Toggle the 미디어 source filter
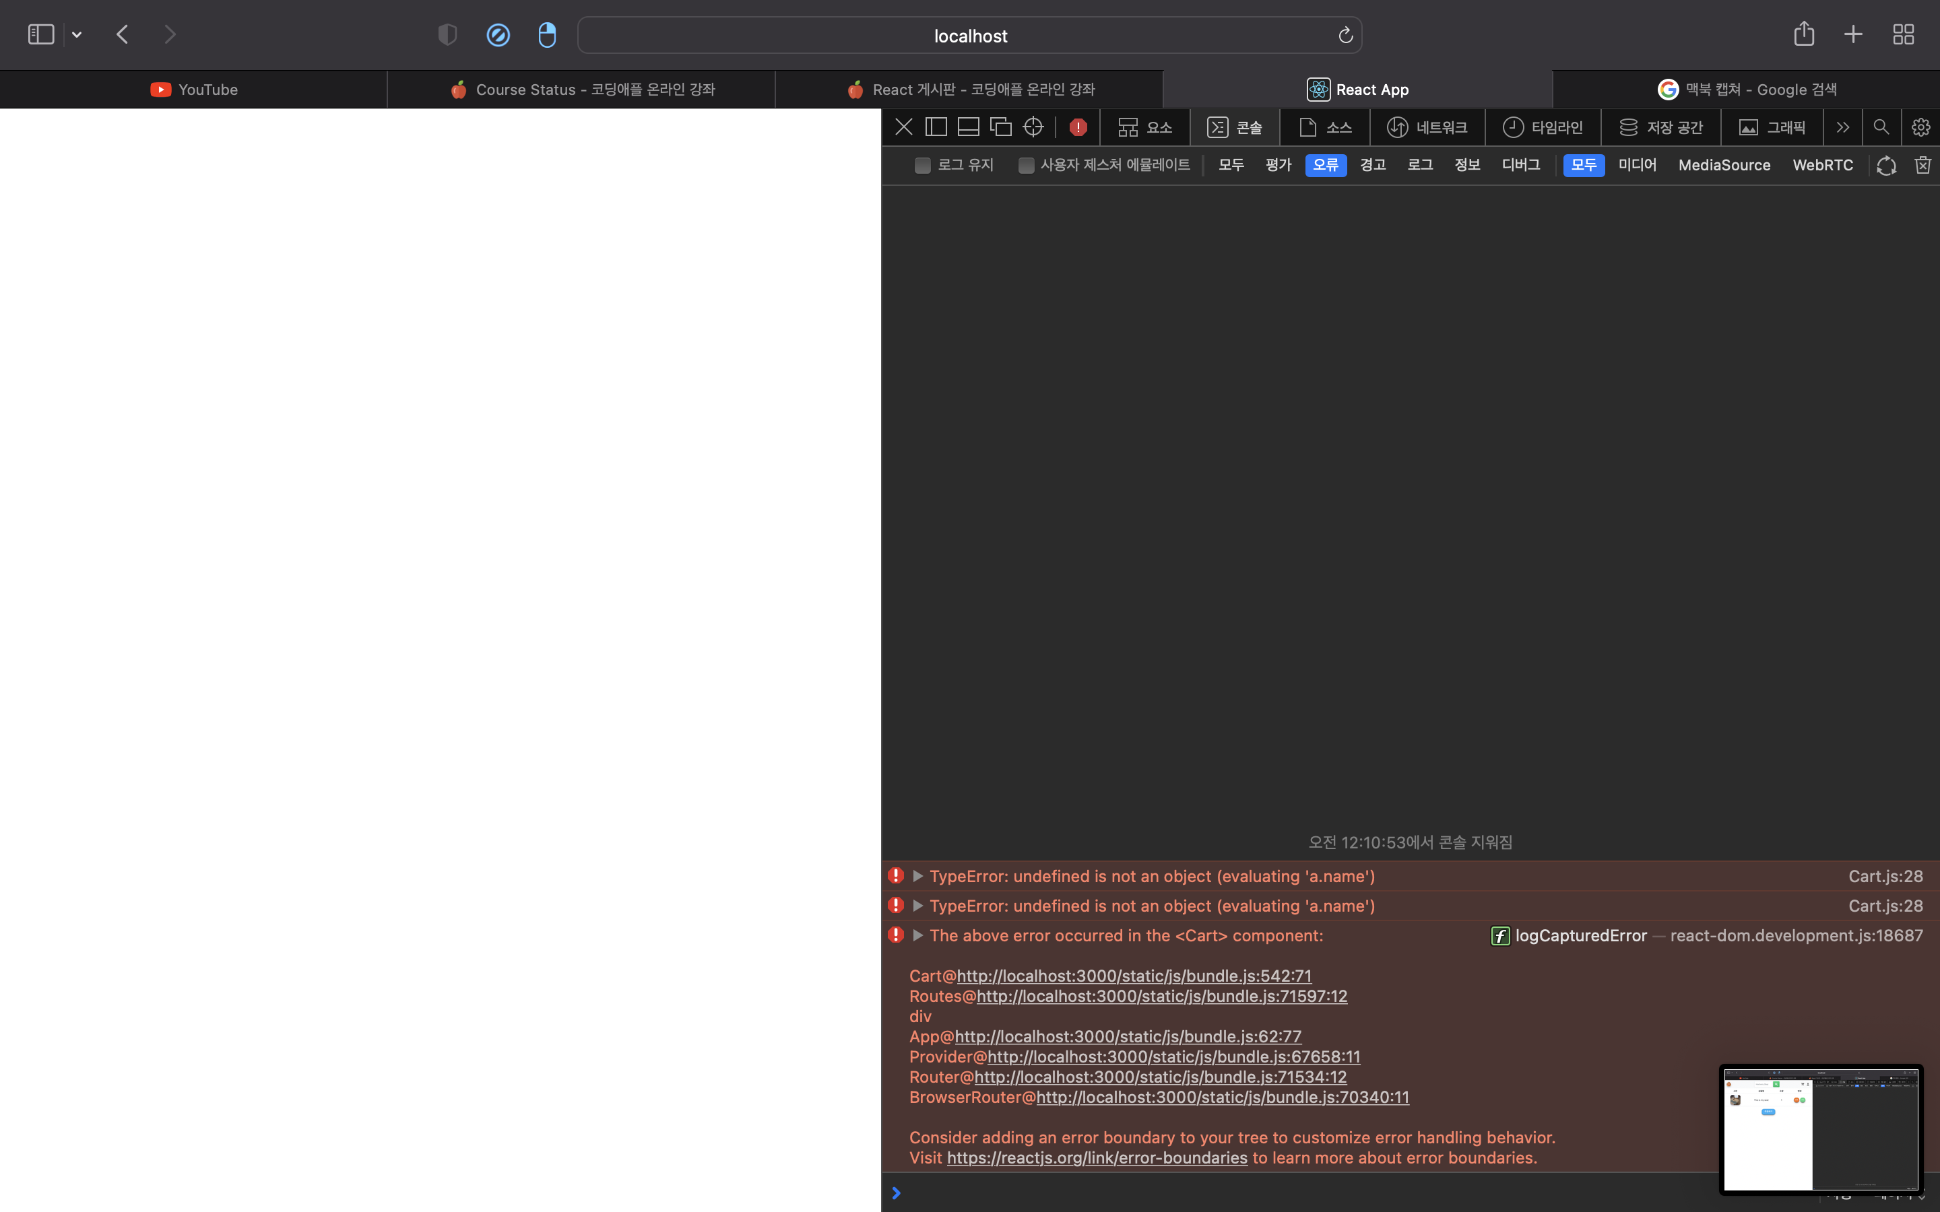The height and width of the screenshot is (1212, 1940). 1638,165
